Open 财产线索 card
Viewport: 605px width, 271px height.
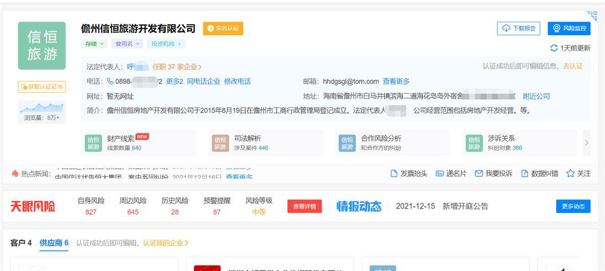click(x=140, y=143)
